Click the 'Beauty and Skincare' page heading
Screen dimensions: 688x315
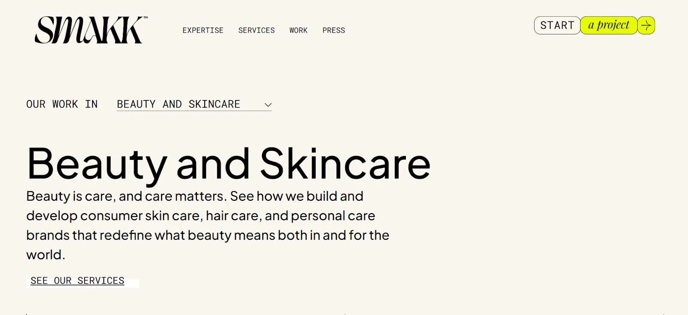click(228, 163)
